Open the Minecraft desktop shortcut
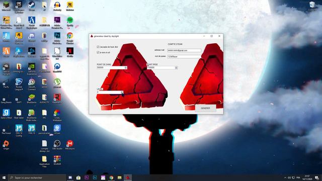 tap(6, 6)
